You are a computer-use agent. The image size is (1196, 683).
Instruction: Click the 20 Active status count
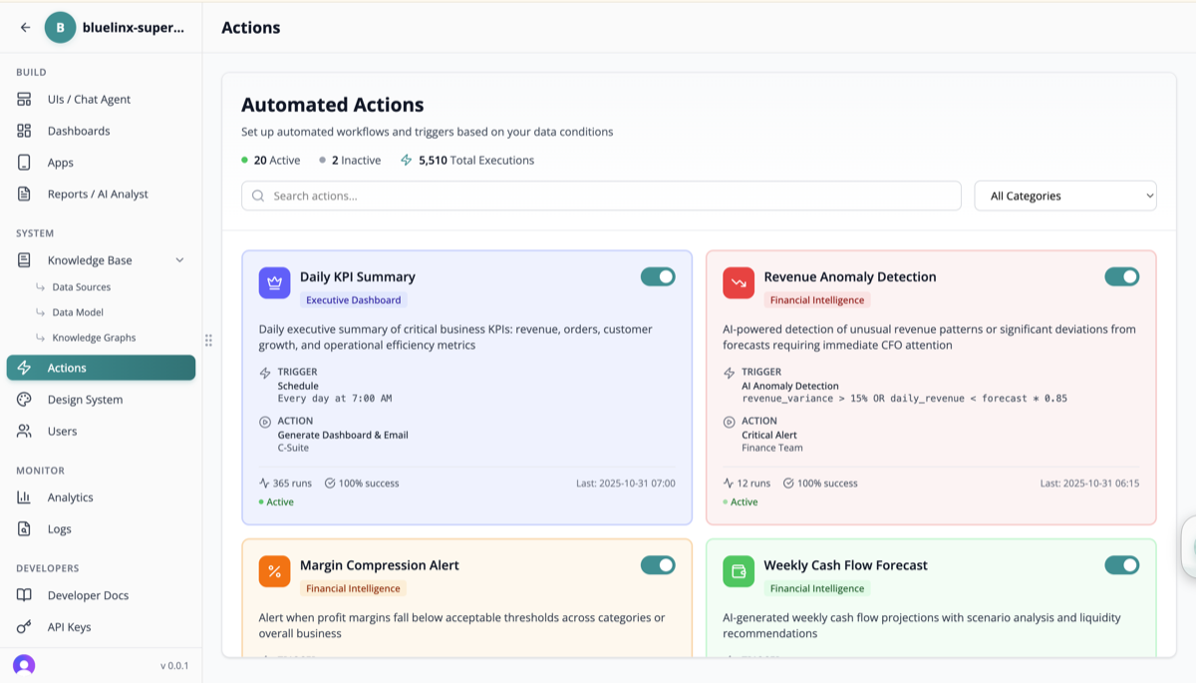pyautogui.click(x=276, y=161)
